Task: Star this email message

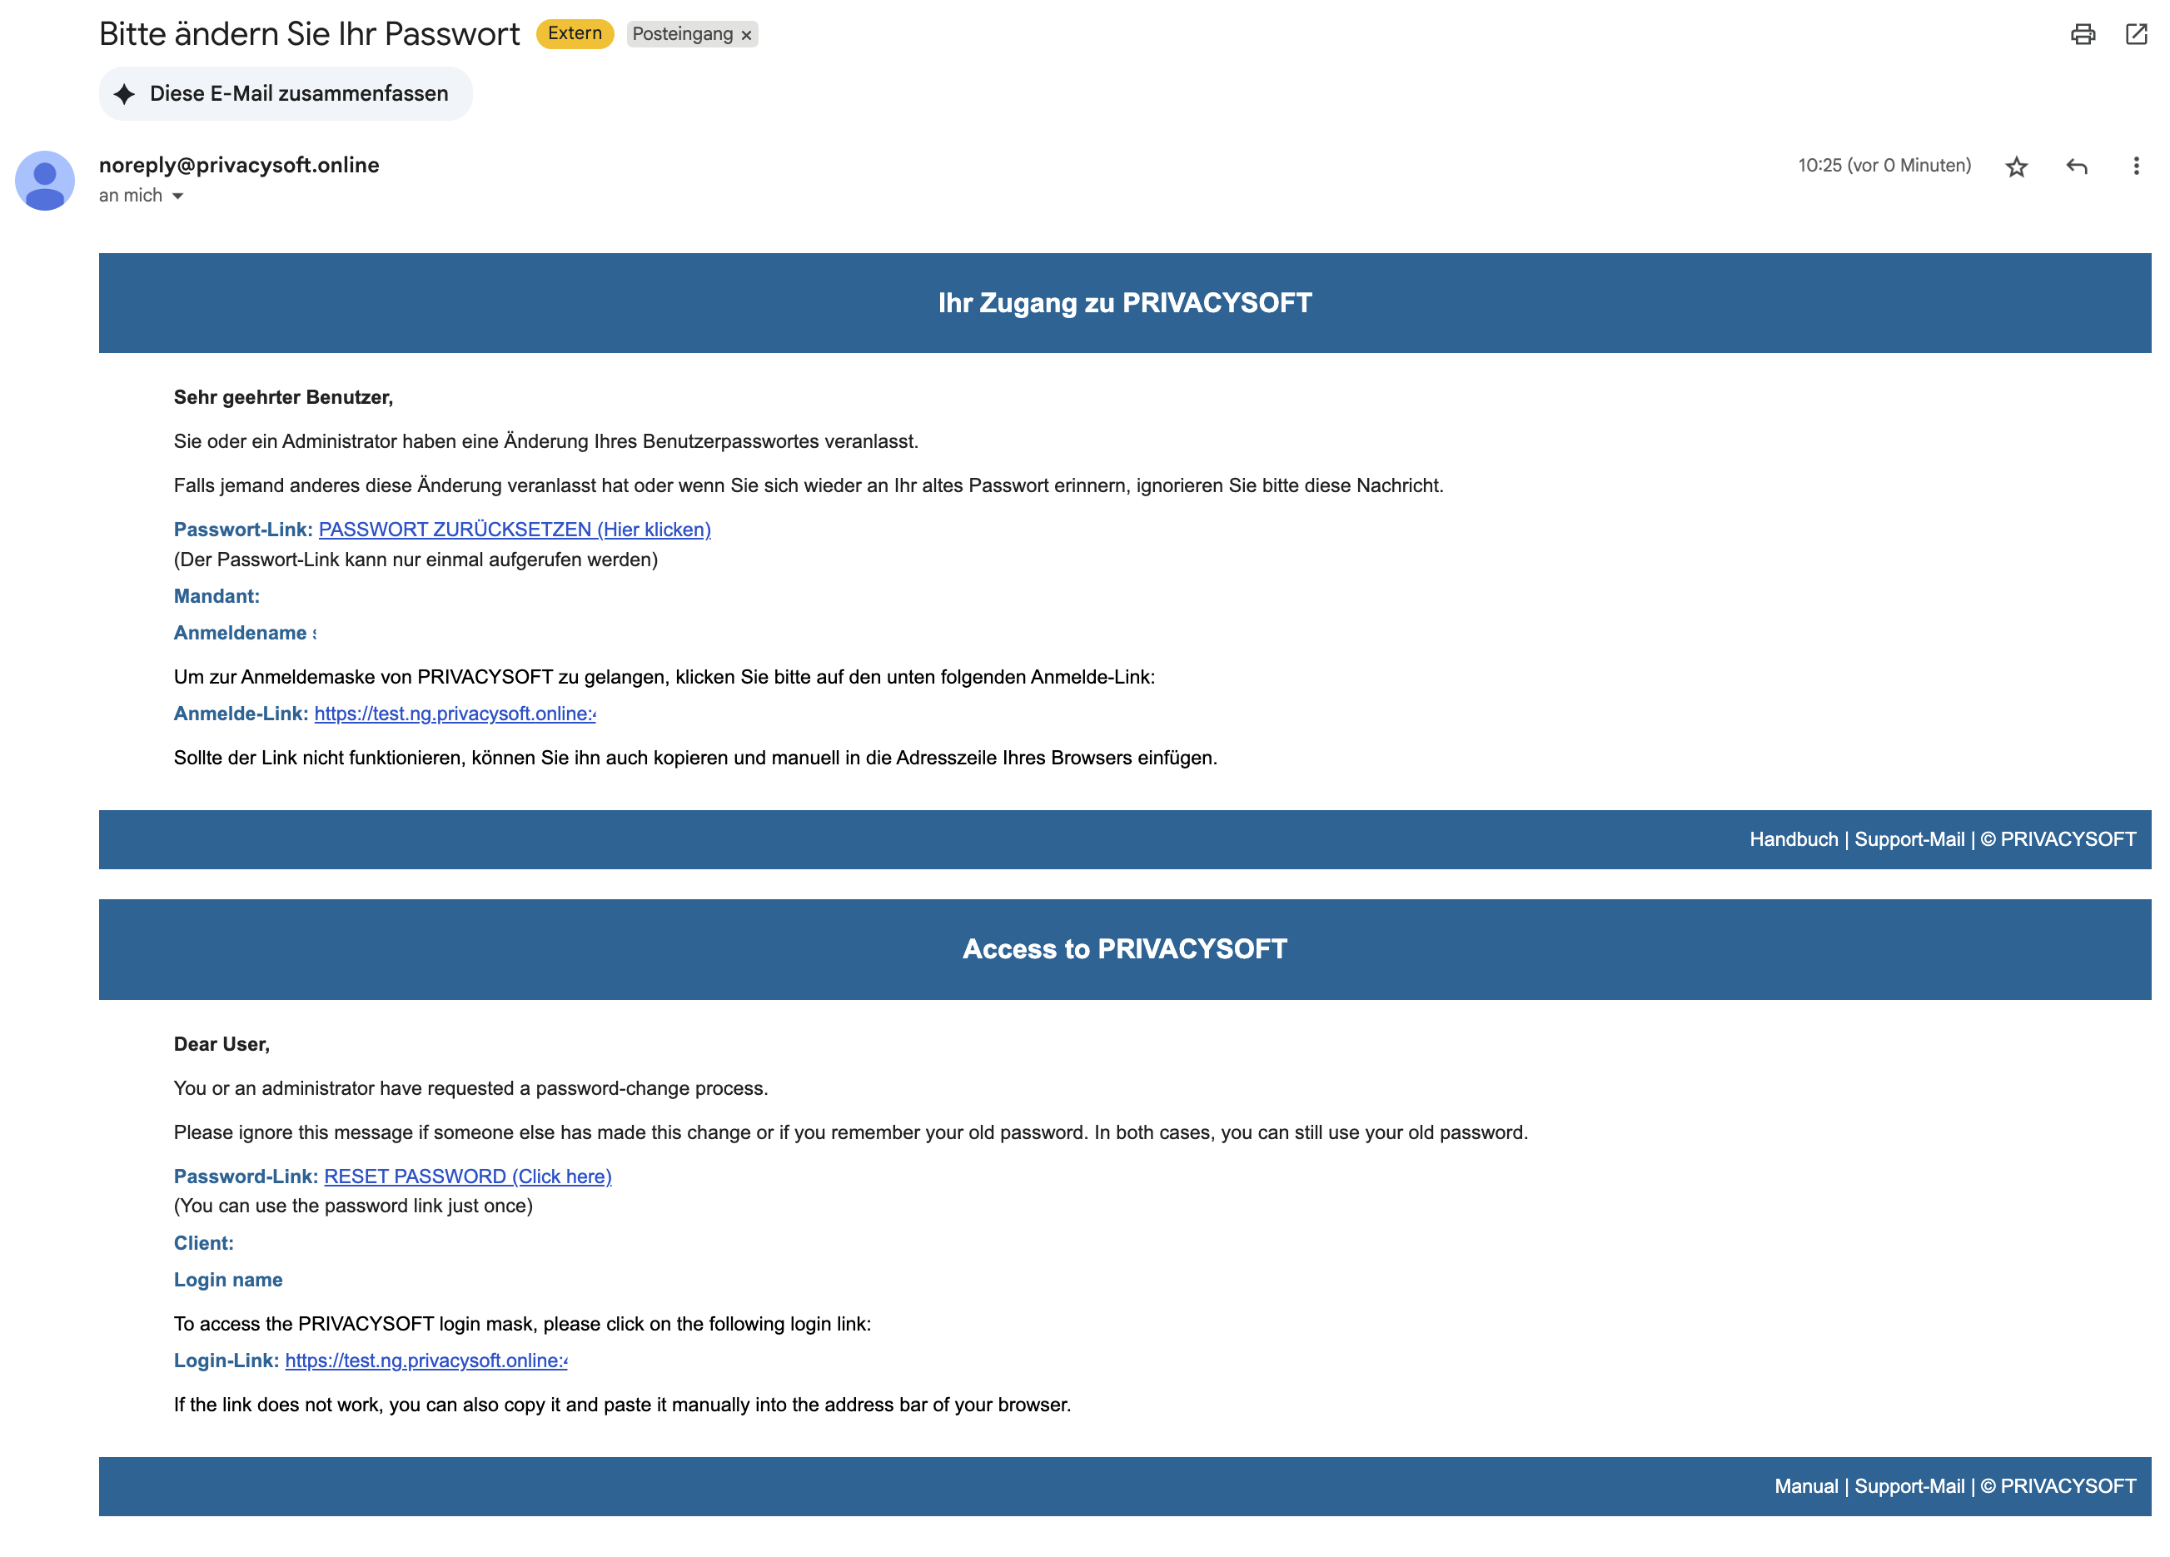Action: point(2016,167)
